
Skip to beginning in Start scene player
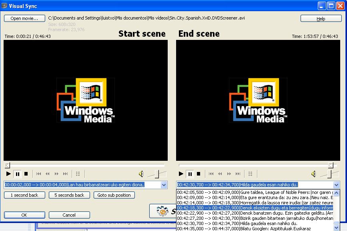coord(38,174)
